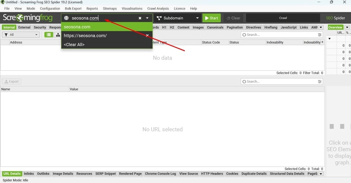The image size is (351, 183).
Task: Open the URL Details bottom tab
Action: [12, 174]
